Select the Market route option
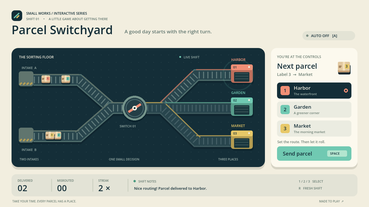Viewport: 369px width, 207px height. tap(314, 129)
